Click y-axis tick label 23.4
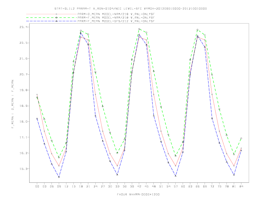 (23, 27)
